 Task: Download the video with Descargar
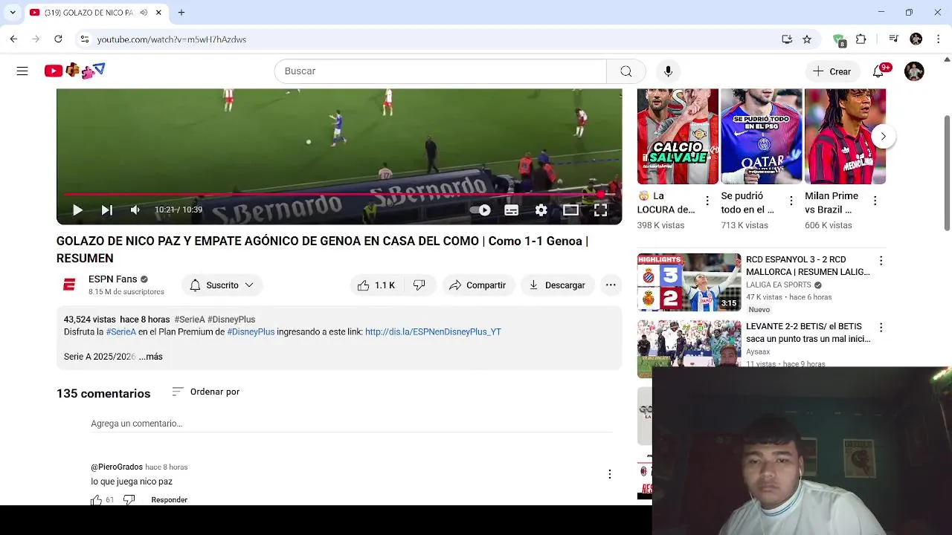(557, 285)
